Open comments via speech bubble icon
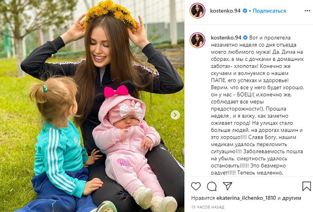Screen dimensions: 313x212 click(x=211, y=186)
